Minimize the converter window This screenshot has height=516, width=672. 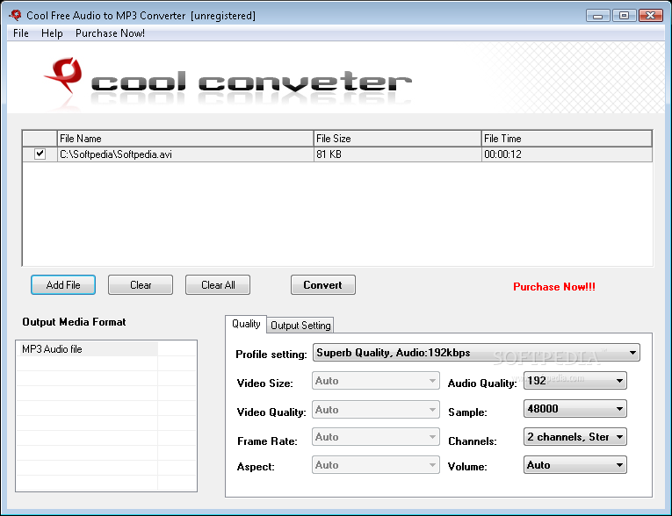tap(598, 16)
